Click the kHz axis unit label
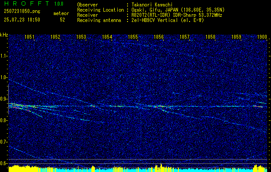The height and width of the screenshot is (172, 271). [4, 35]
